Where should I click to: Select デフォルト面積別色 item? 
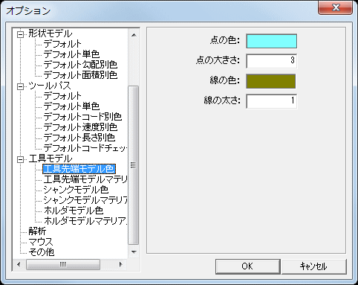pyautogui.click(x=80, y=75)
